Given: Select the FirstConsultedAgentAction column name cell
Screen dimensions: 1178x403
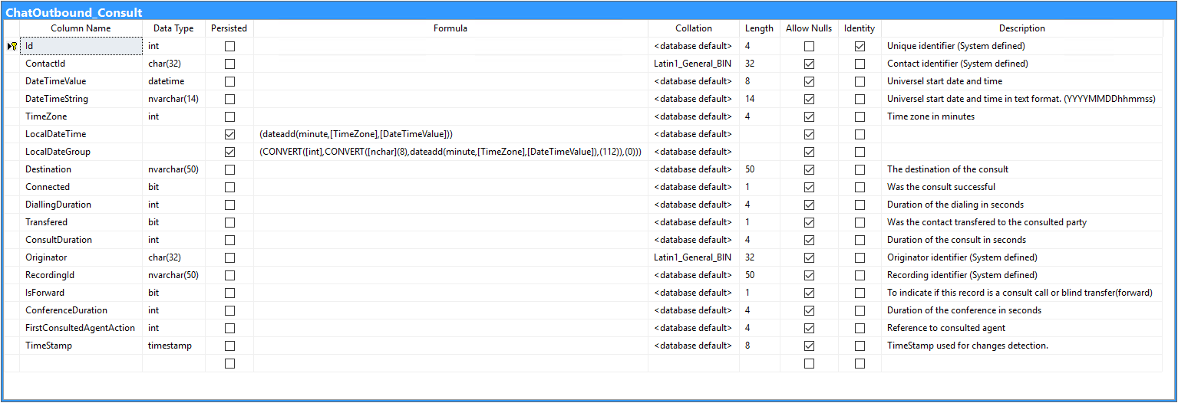Looking at the screenshot, I should (81, 328).
